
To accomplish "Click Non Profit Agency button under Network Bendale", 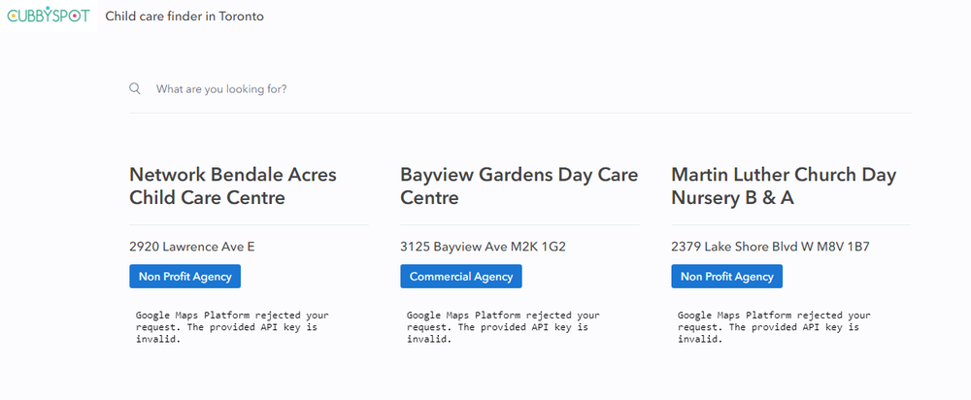I will coord(185,276).
